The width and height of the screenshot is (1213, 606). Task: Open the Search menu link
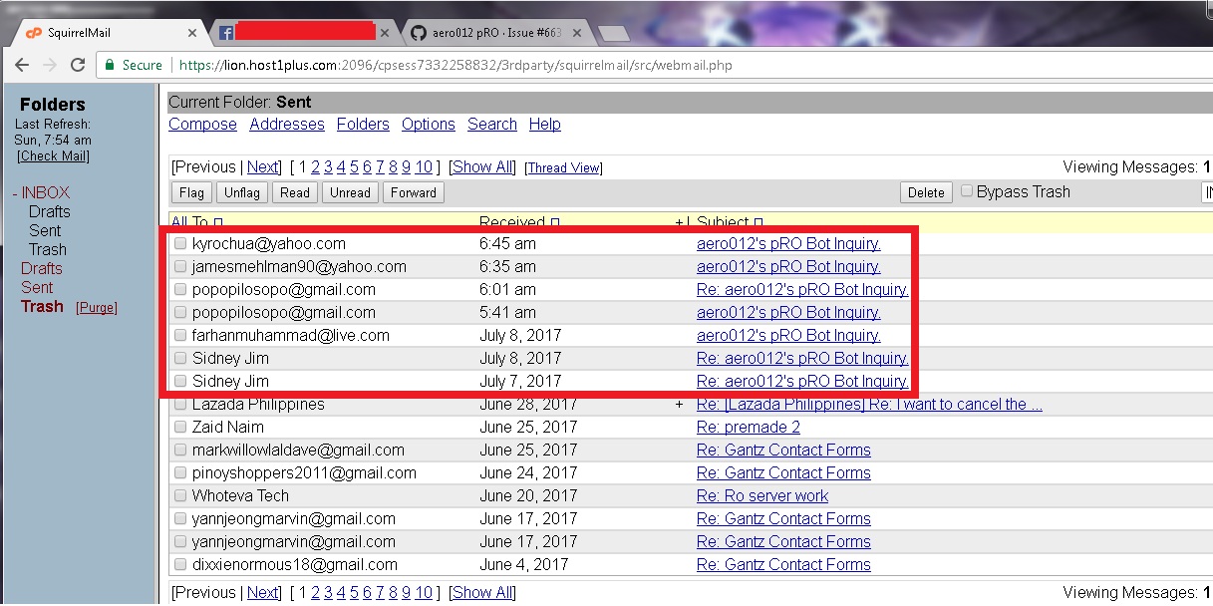click(492, 124)
